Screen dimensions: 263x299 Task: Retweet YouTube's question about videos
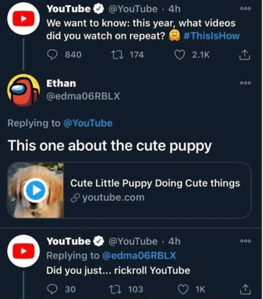(x=120, y=55)
